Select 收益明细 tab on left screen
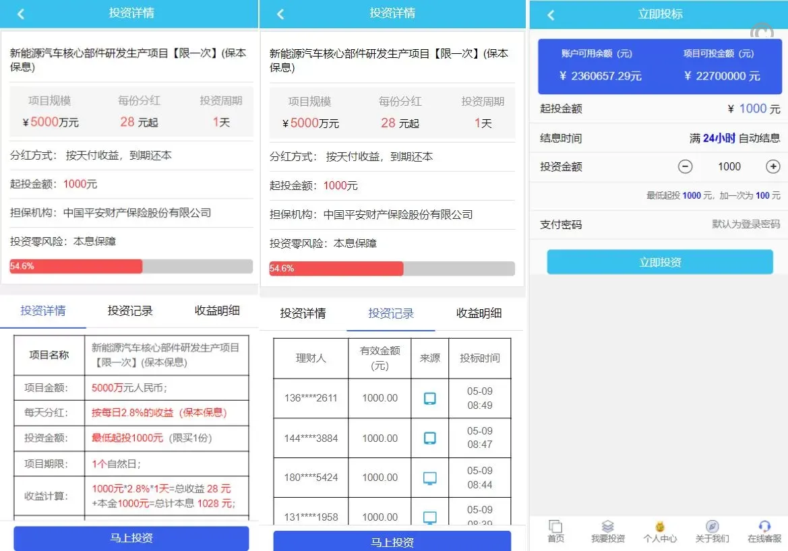The image size is (788, 551). coord(217,311)
